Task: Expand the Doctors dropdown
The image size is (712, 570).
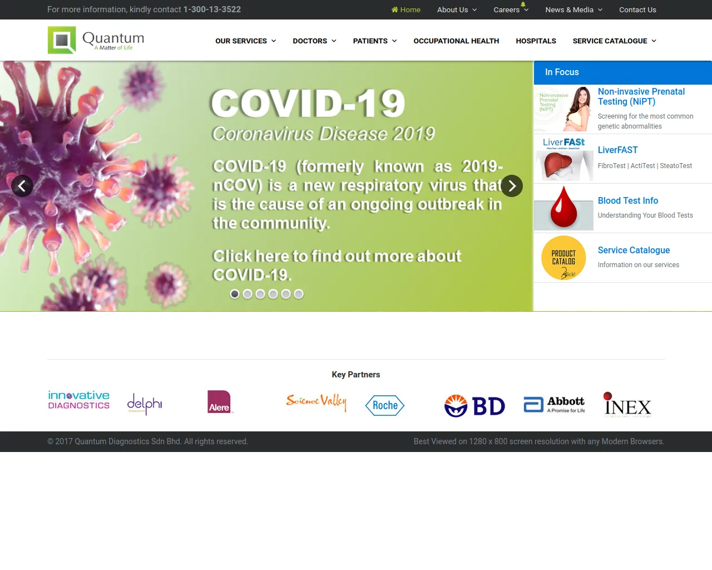Action: [x=315, y=41]
